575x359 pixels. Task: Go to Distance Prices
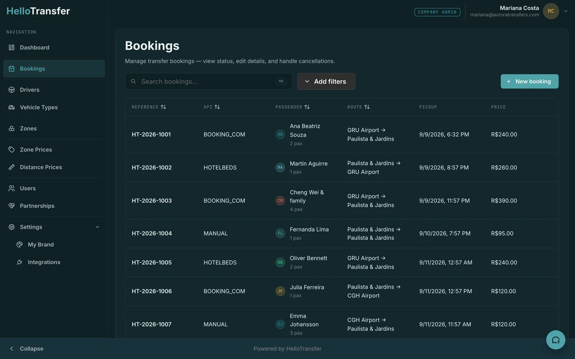tap(54, 167)
